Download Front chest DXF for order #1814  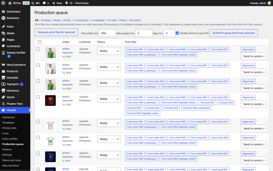pos(220,81)
